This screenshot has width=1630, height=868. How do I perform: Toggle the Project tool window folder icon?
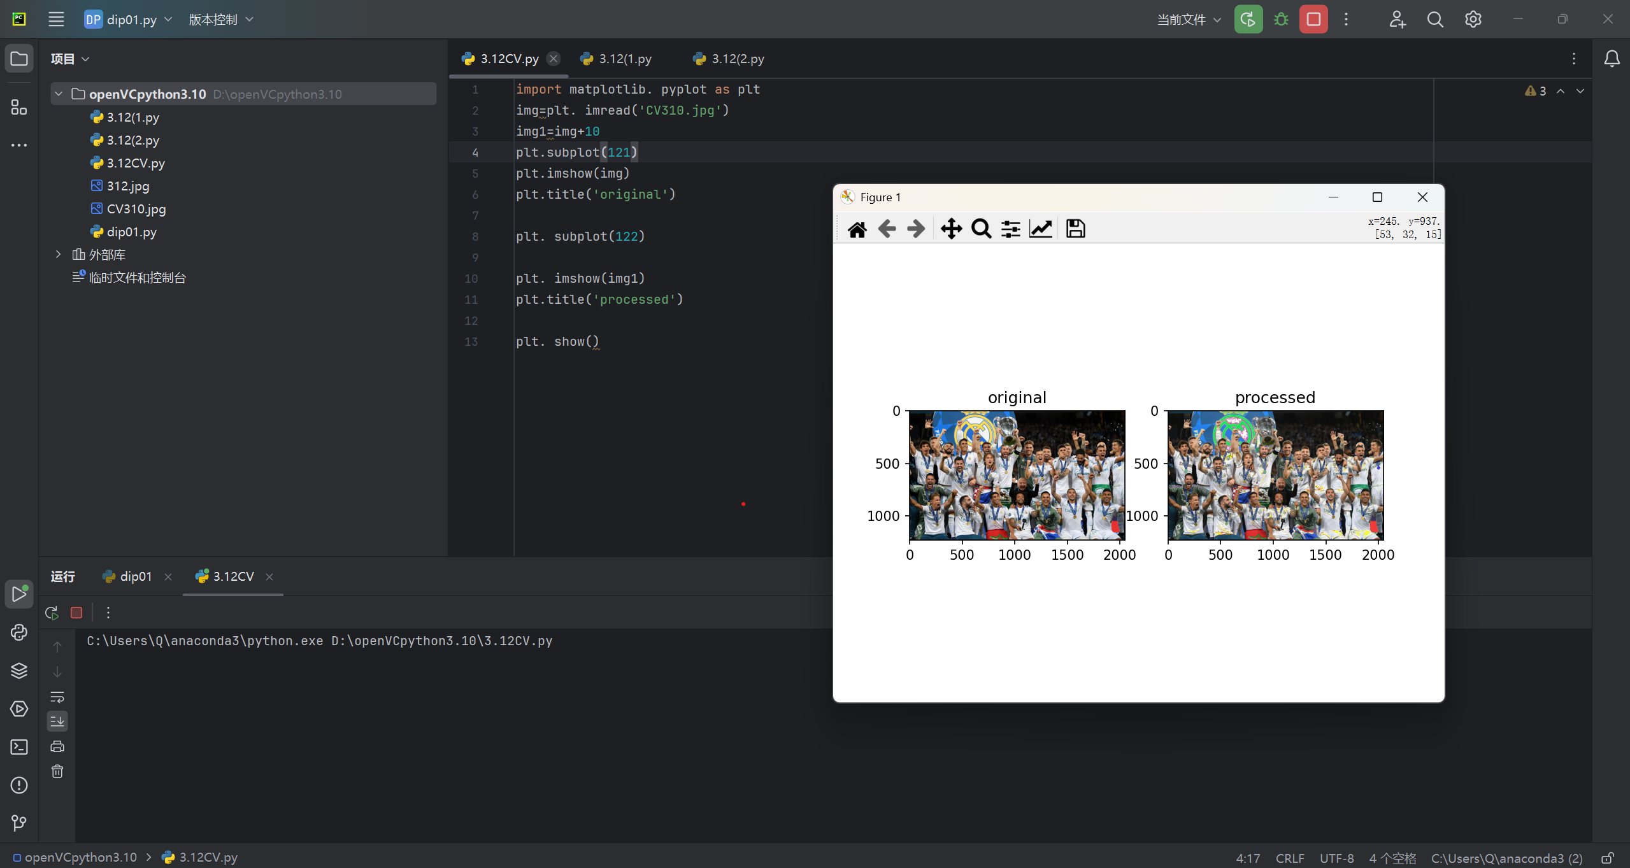click(19, 59)
